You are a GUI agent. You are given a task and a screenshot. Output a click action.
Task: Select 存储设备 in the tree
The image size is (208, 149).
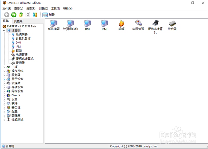tap(17, 87)
